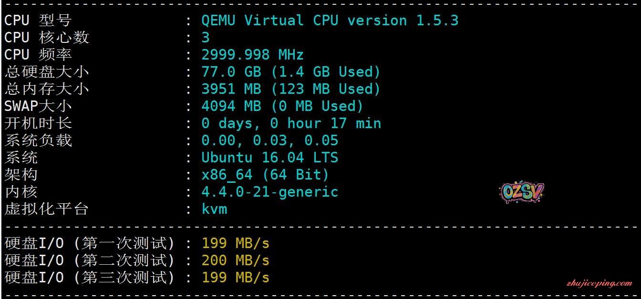
Task: Click the uptime 0 days 17 min text
Action: (291, 123)
